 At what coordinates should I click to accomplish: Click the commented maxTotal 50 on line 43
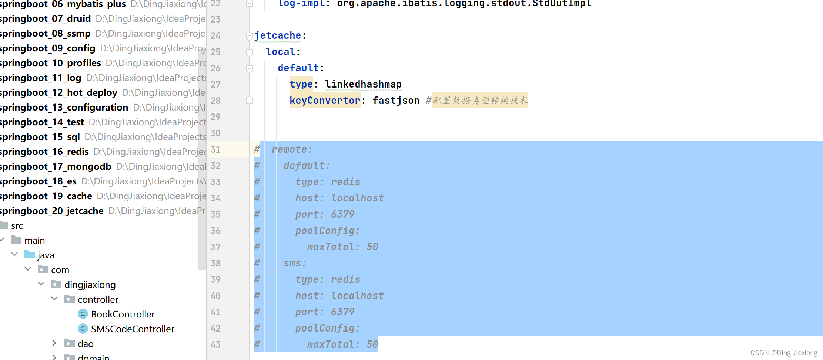[343, 344]
